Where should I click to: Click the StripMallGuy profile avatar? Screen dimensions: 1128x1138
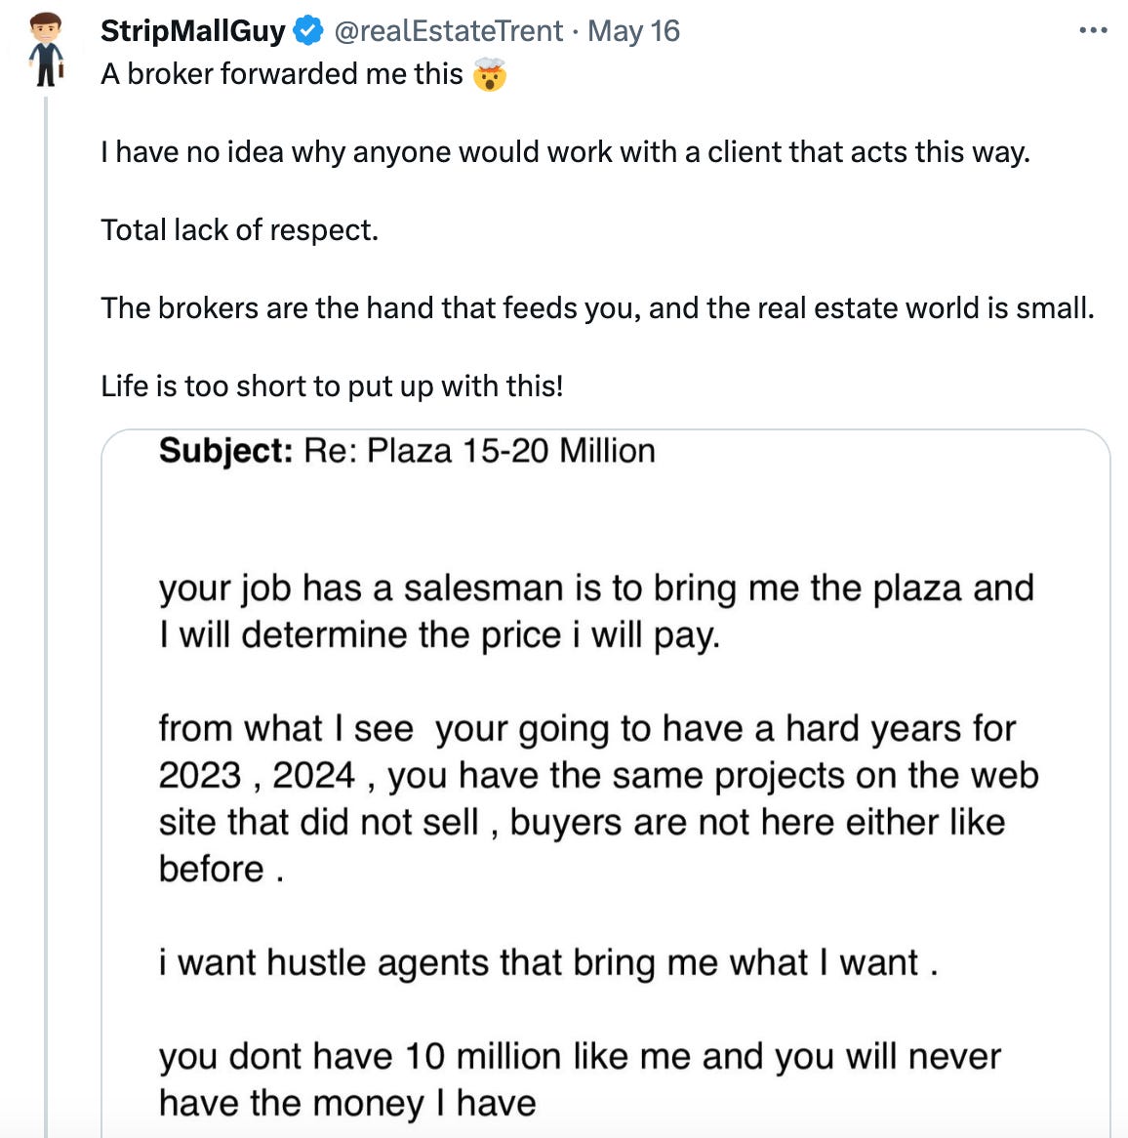click(x=45, y=50)
